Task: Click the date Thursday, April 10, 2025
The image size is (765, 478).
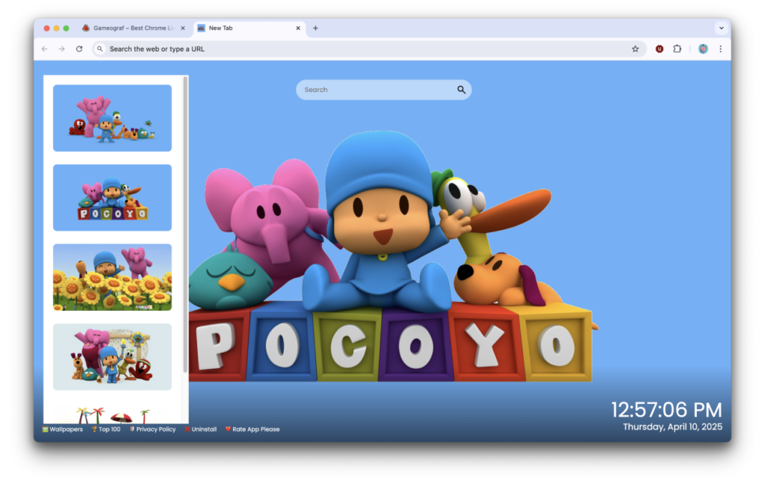Action: pos(672,426)
